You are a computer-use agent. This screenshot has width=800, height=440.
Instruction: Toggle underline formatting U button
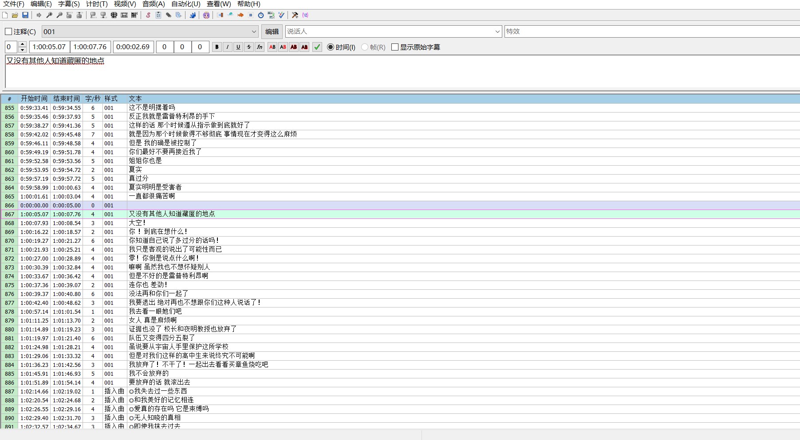(x=238, y=47)
